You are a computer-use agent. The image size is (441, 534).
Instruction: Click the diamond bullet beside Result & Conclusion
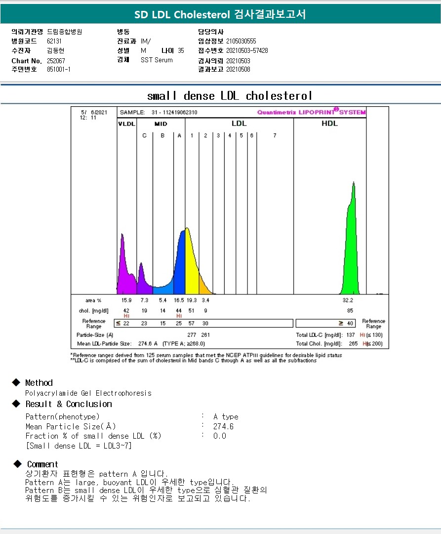[16, 404]
